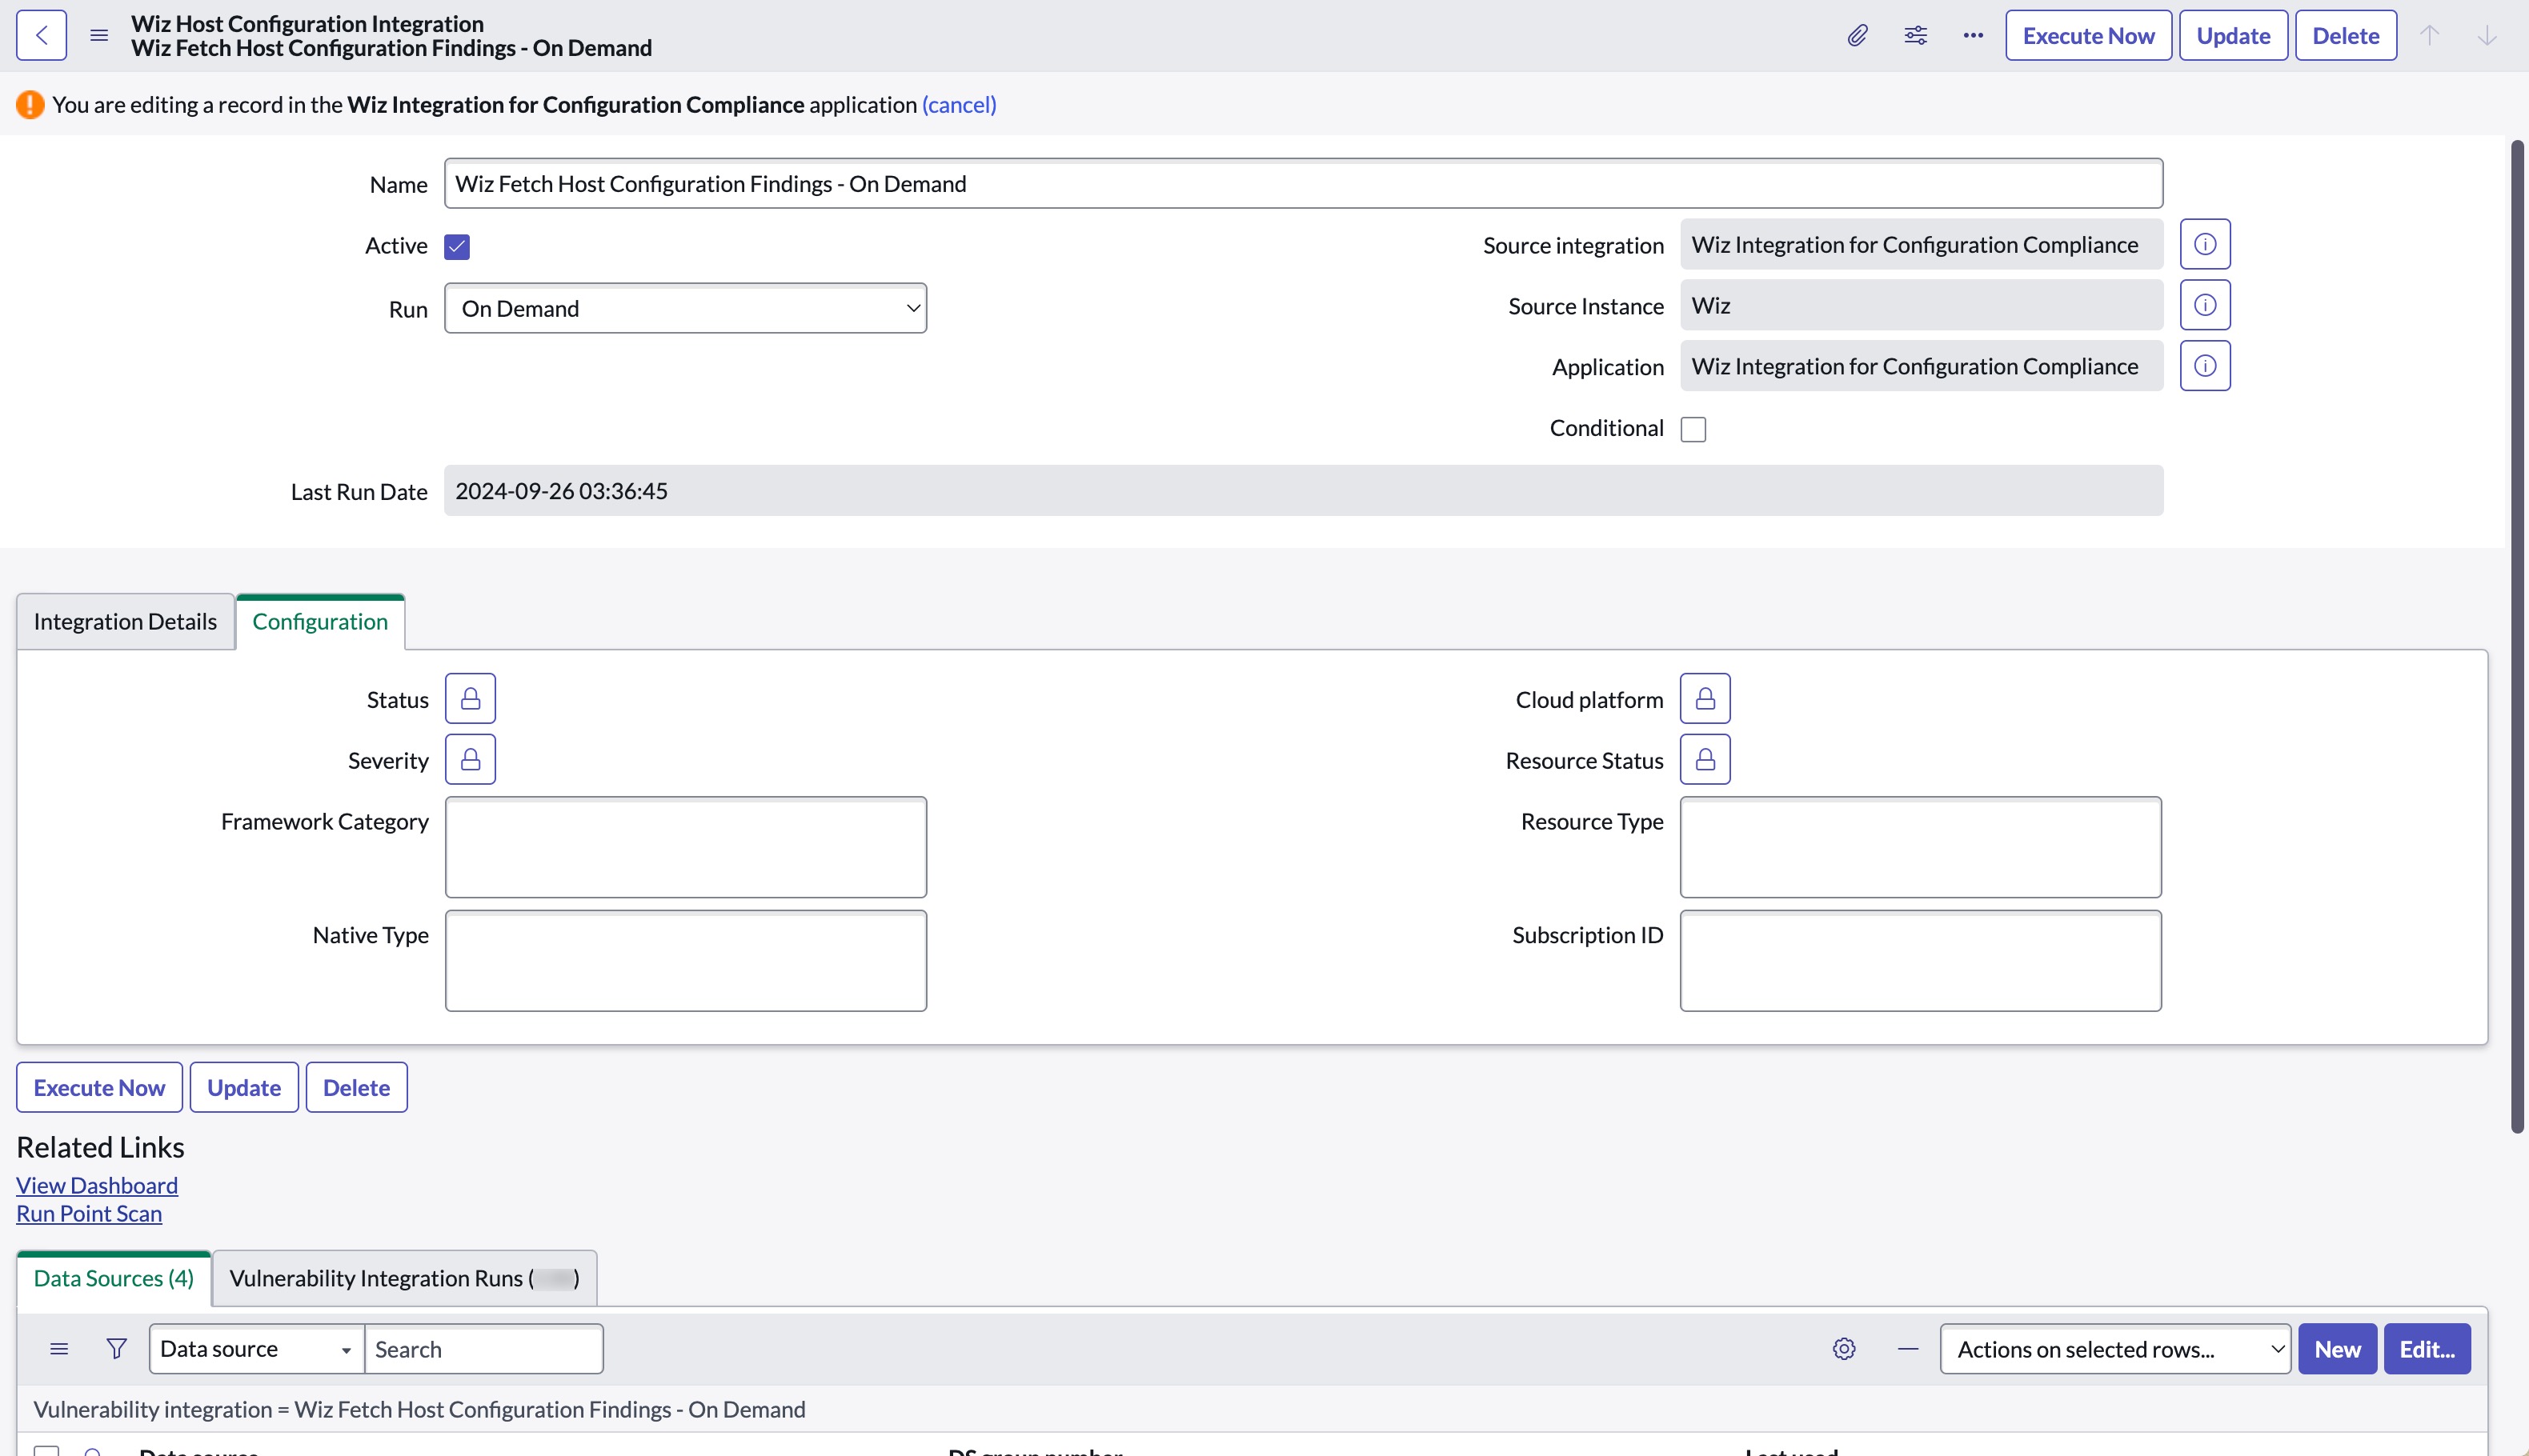Click the back arrow icon in header
This screenshot has height=1456, width=2529.
[x=41, y=36]
